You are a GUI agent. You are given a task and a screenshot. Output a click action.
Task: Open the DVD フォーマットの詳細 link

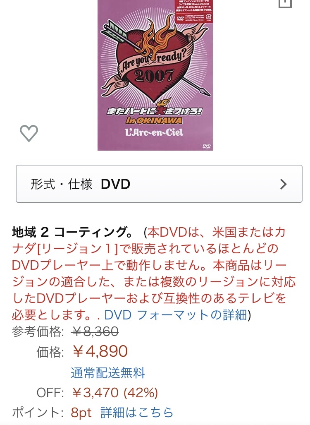[x=176, y=315]
